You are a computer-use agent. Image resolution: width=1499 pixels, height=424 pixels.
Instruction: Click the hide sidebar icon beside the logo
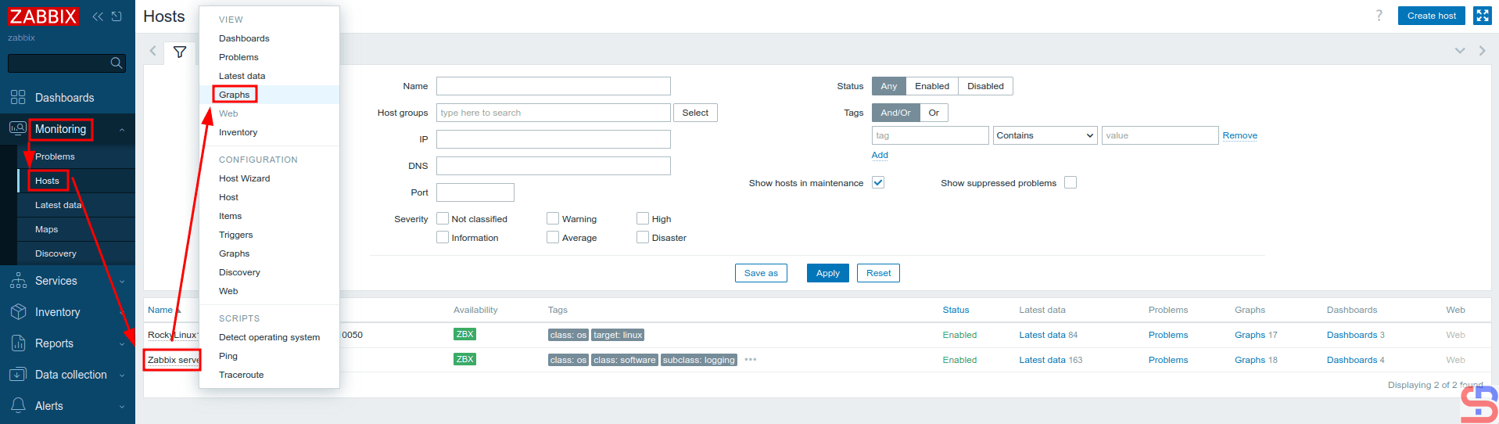tap(117, 16)
